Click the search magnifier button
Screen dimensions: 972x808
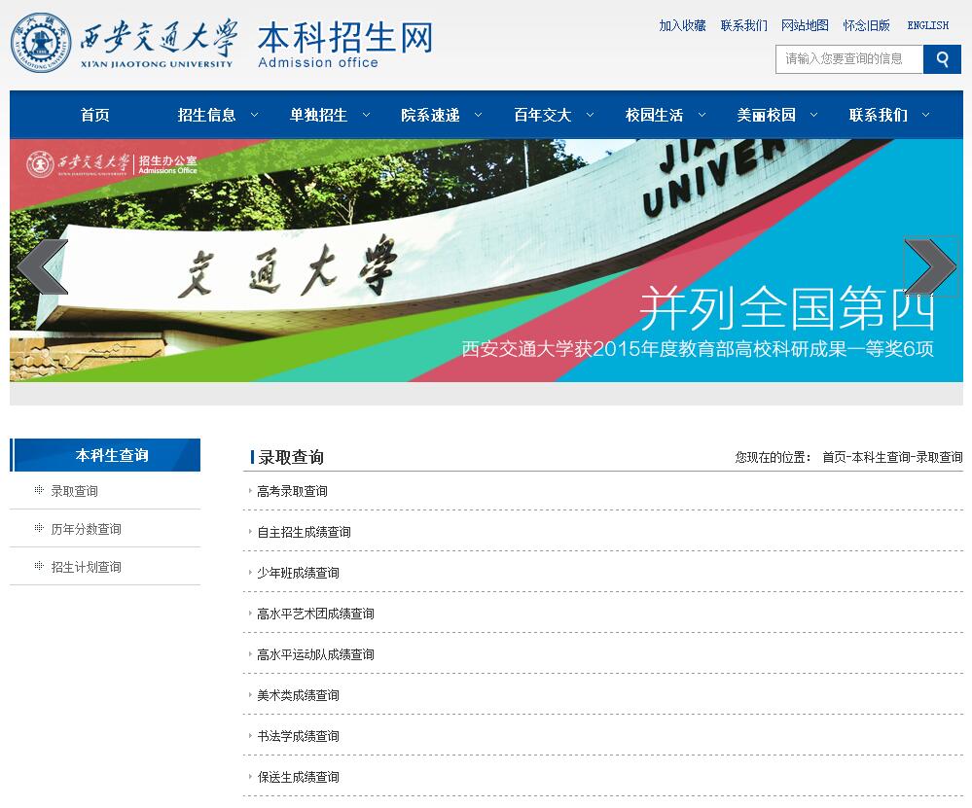(942, 59)
